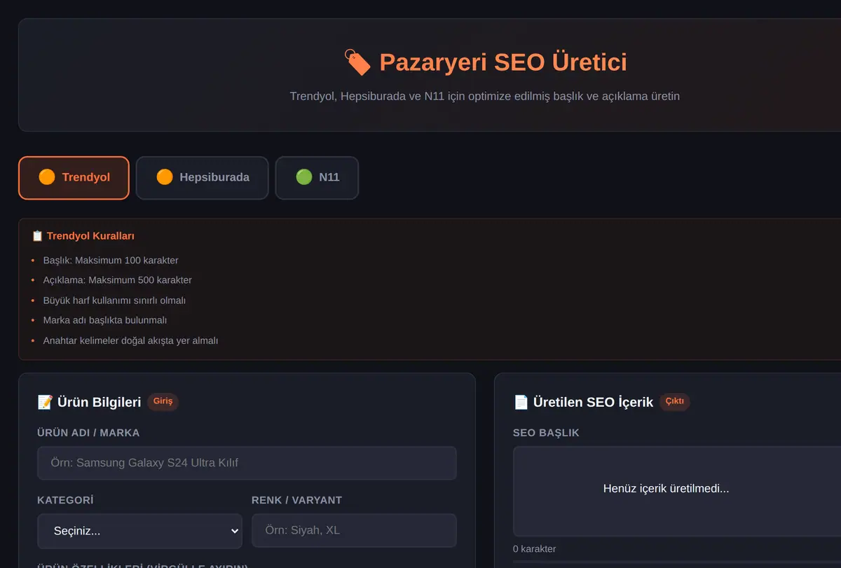Click 'Açıklama: Maksimum 500 karakter' rule
The image size is (841, 568).
117,280
